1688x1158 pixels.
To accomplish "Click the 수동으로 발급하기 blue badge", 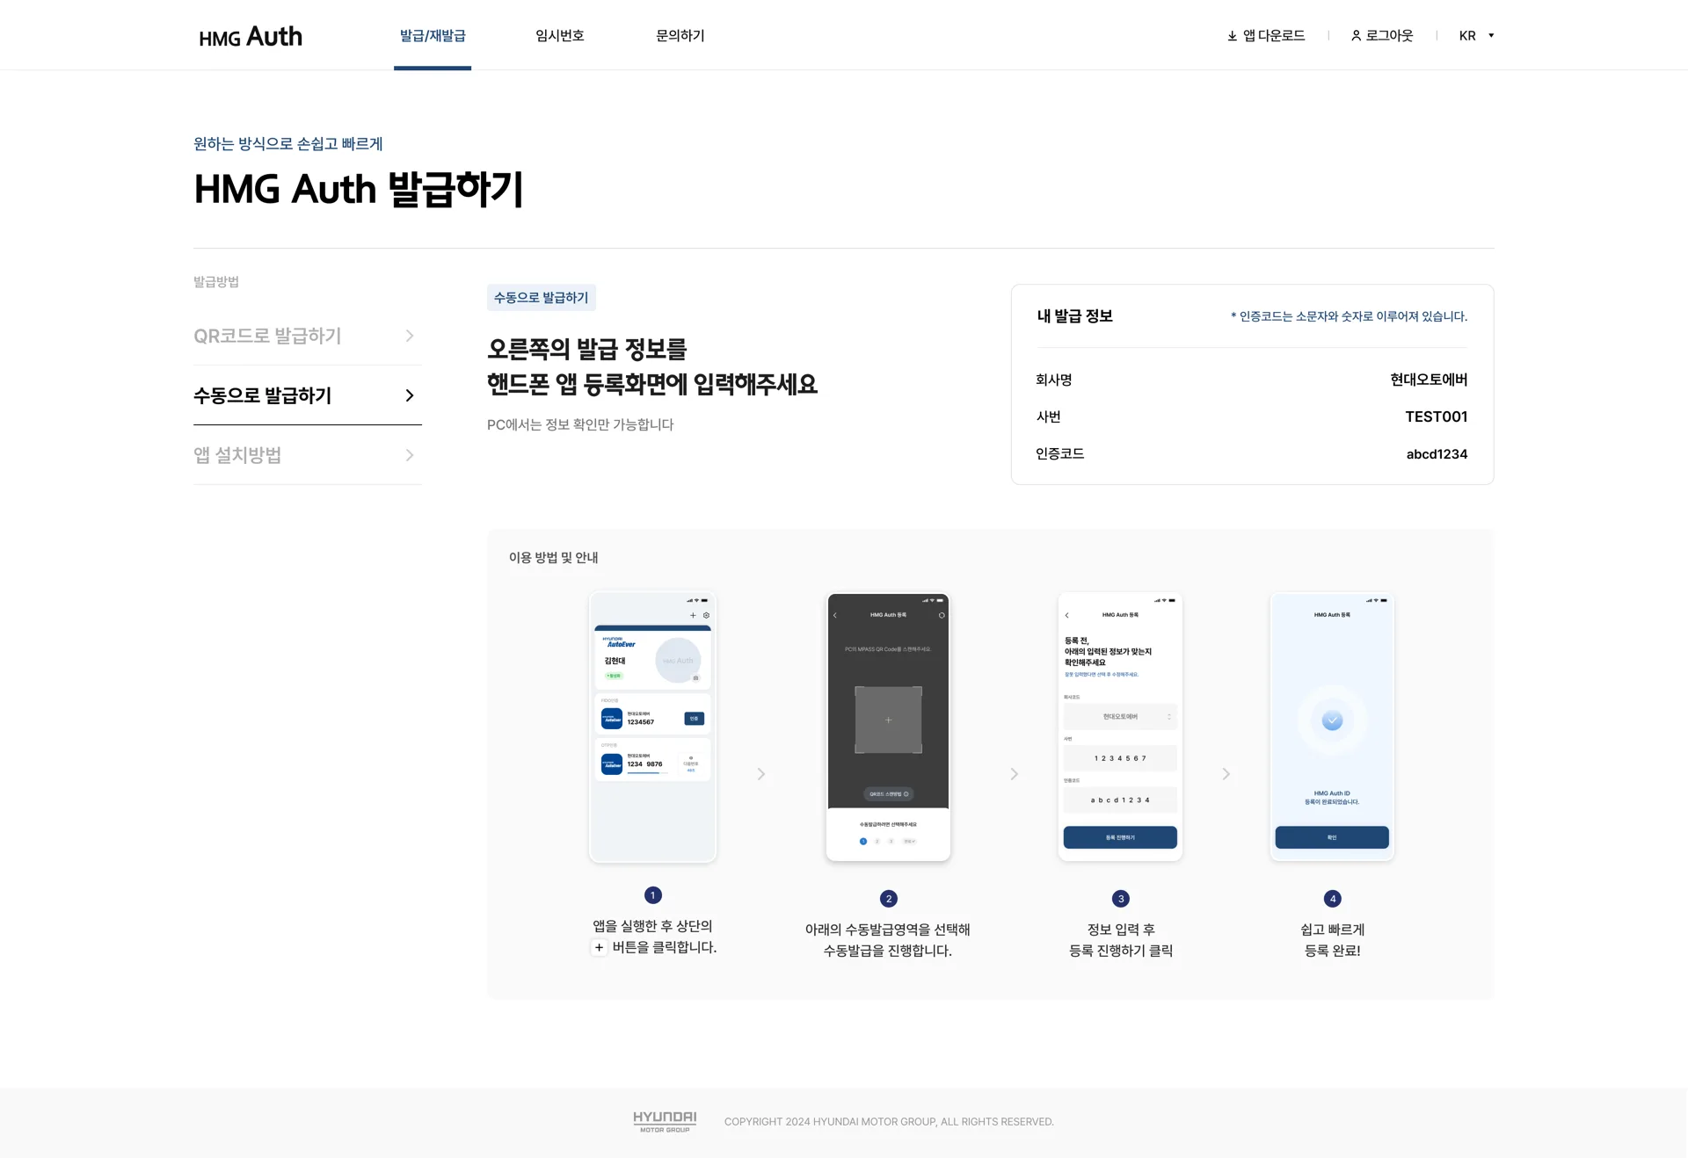I will point(542,298).
